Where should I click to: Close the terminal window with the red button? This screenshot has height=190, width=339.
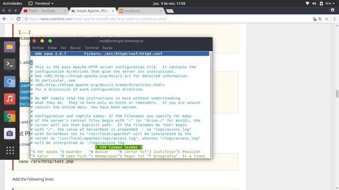point(34,41)
